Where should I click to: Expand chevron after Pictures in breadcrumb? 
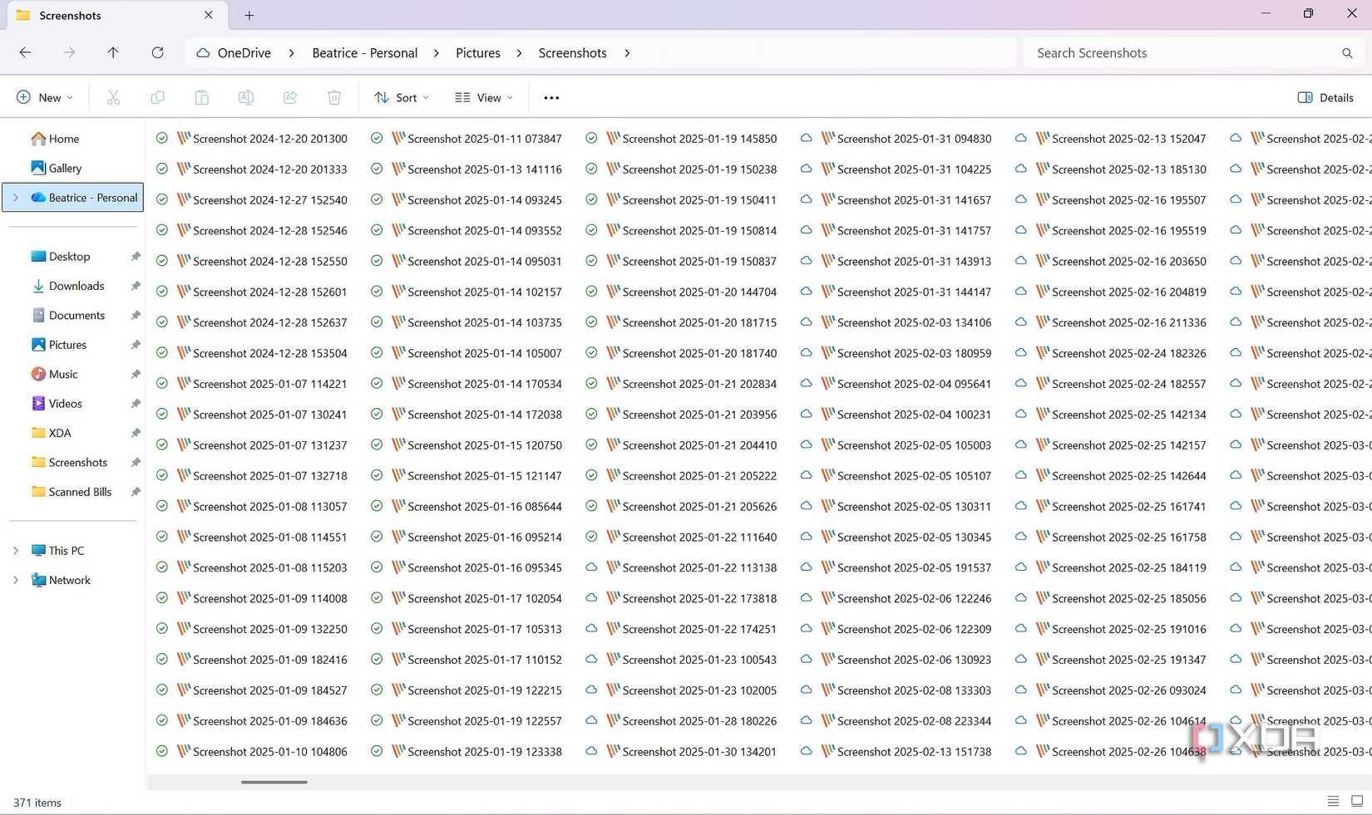[519, 53]
